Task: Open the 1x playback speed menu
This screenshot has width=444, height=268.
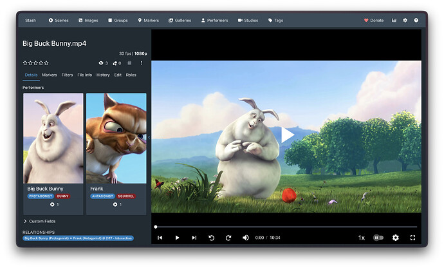Action: tap(362, 238)
